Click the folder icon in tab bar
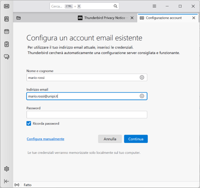 point(18,18)
